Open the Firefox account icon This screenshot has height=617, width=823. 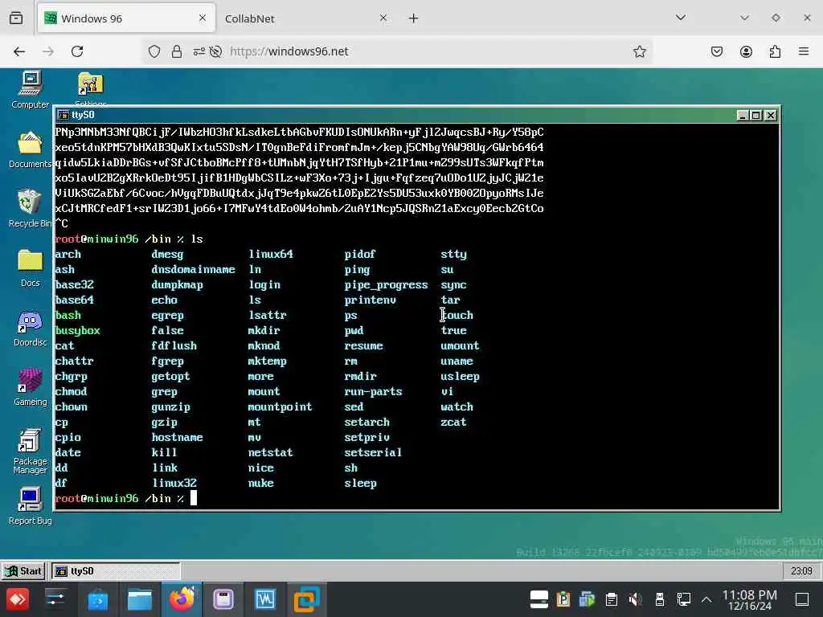[x=746, y=51]
